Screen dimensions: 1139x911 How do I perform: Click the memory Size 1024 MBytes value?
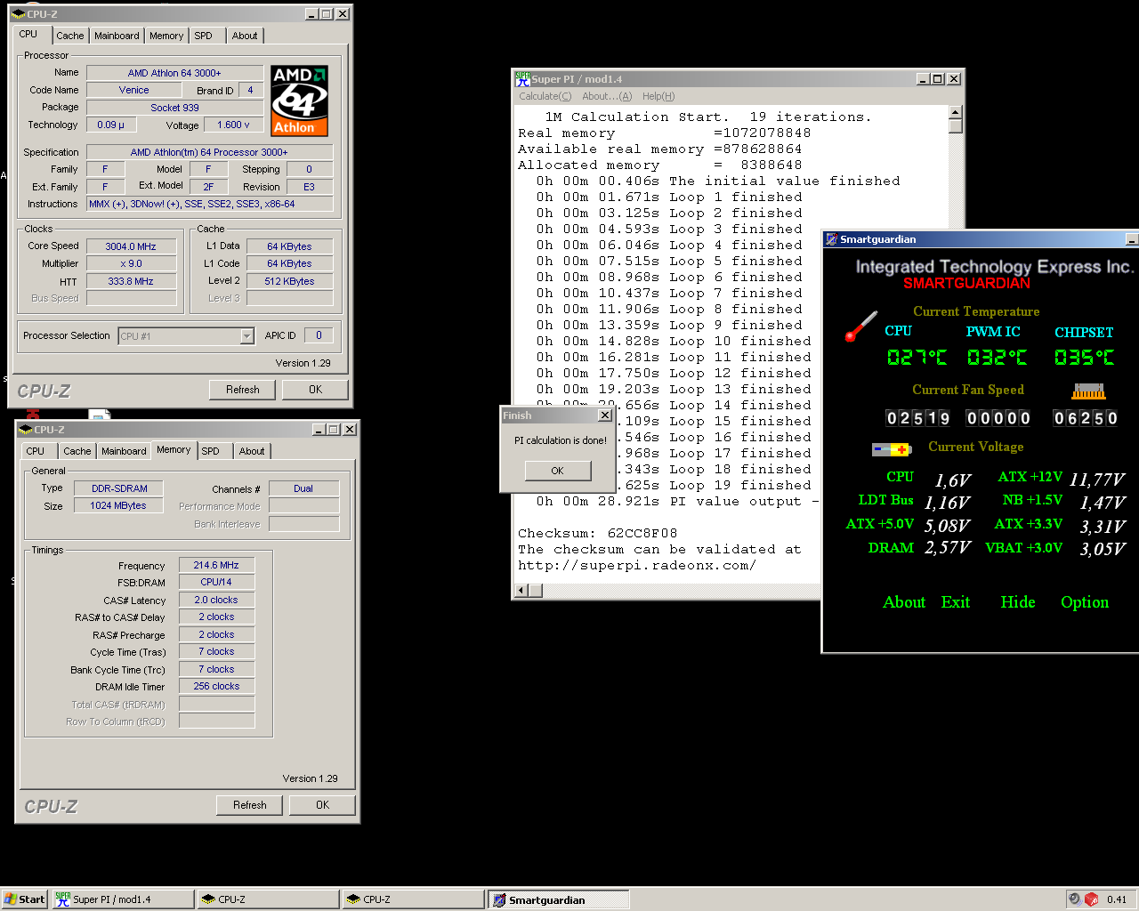point(118,505)
